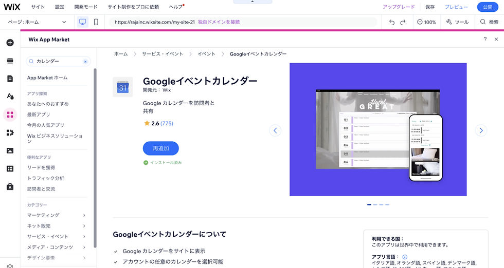
Task: Open サイト制作をプロに依頼 menu
Action: 133,7
